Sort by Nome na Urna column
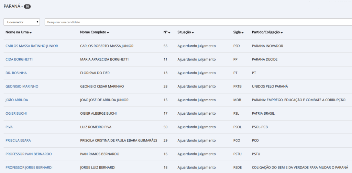 pos(19,32)
